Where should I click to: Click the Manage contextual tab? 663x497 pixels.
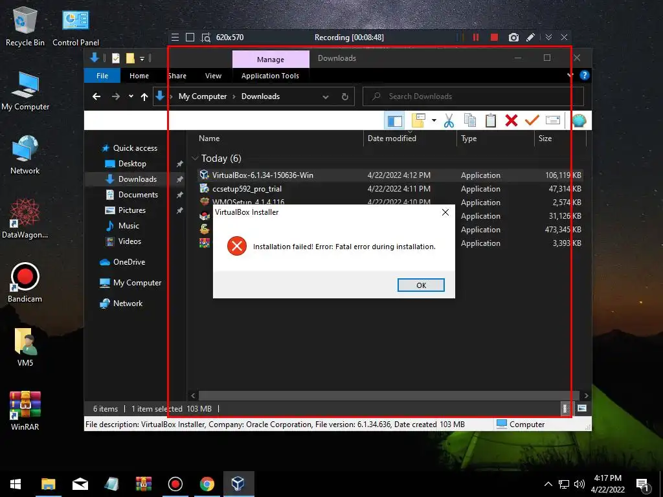tap(271, 60)
